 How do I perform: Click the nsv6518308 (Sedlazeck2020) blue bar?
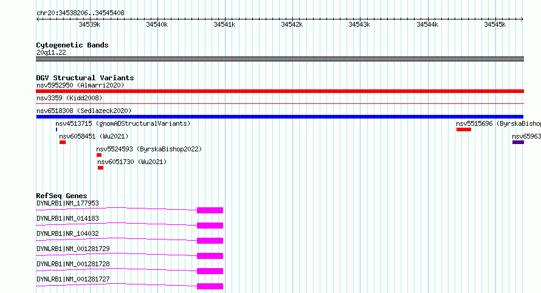tap(280, 117)
